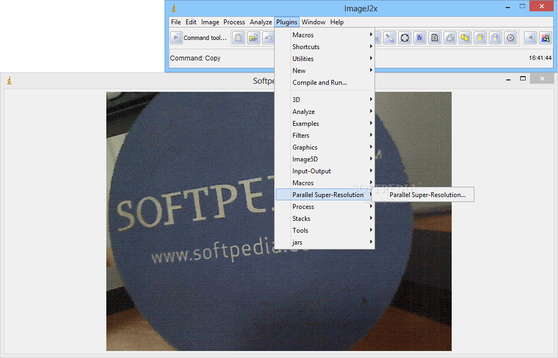The height and width of the screenshot is (358, 558).
Task: Select Parallel Super-Resolution in Plugins menu
Action: click(324, 194)
